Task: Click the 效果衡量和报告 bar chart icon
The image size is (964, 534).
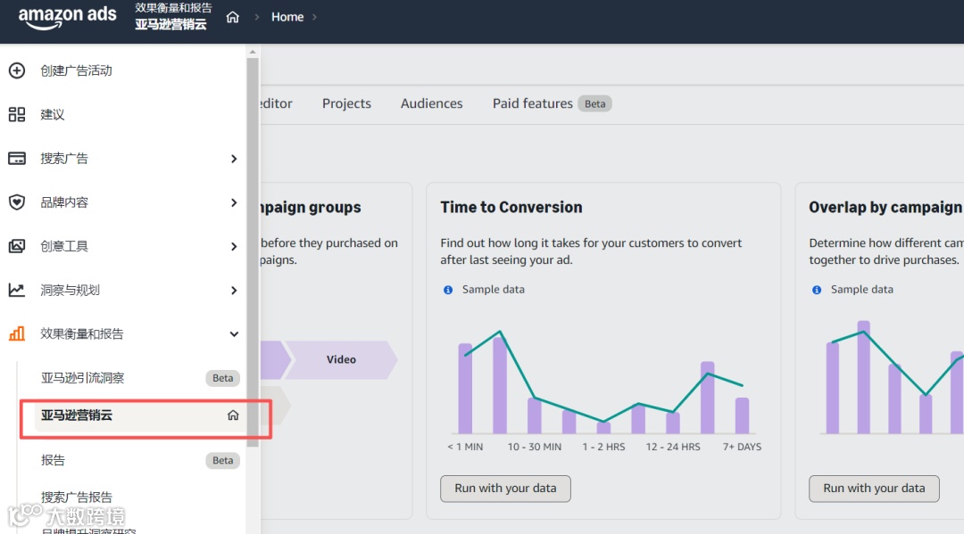Action: (17, 334)
